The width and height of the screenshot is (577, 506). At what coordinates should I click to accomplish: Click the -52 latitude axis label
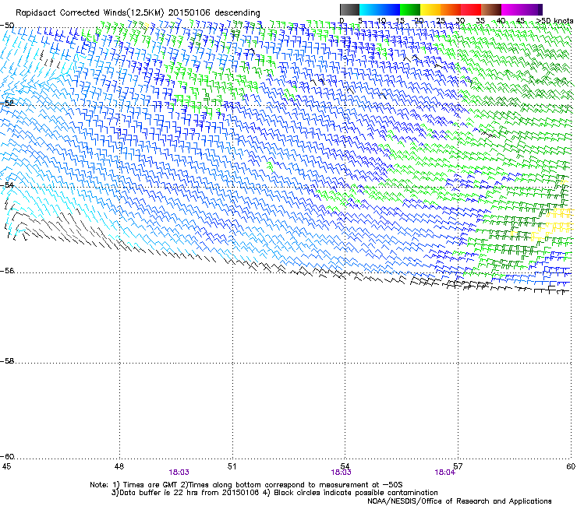point(7,104)
